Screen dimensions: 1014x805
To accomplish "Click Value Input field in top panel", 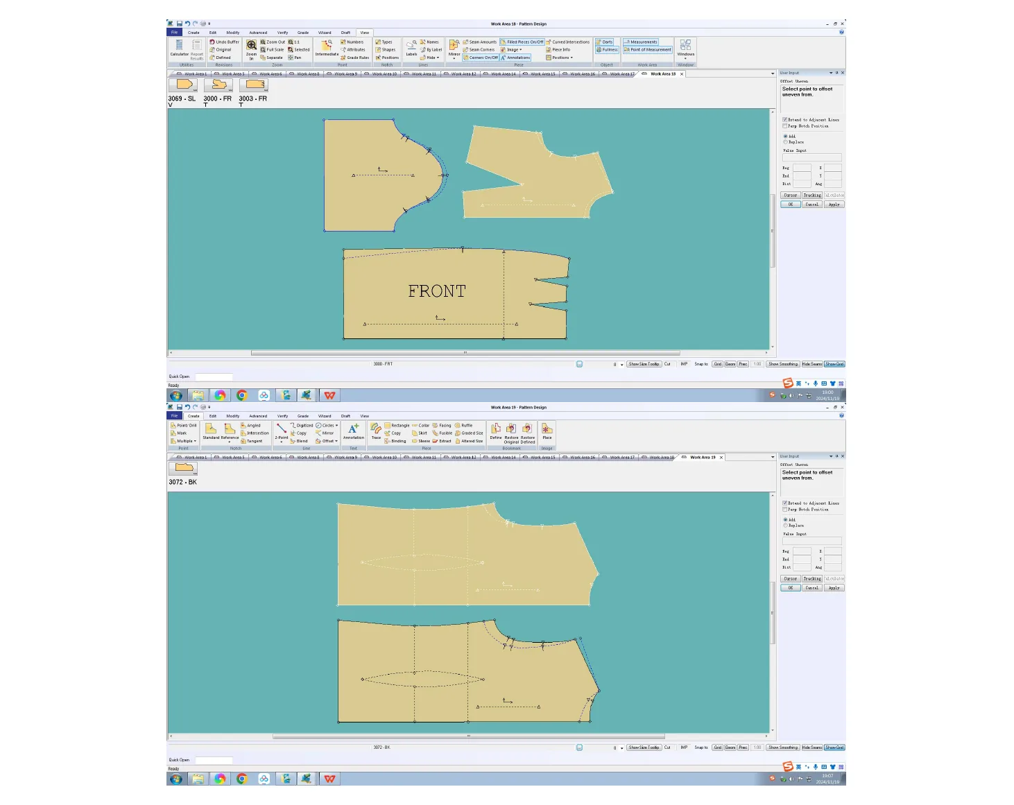I will click(812, 157).
